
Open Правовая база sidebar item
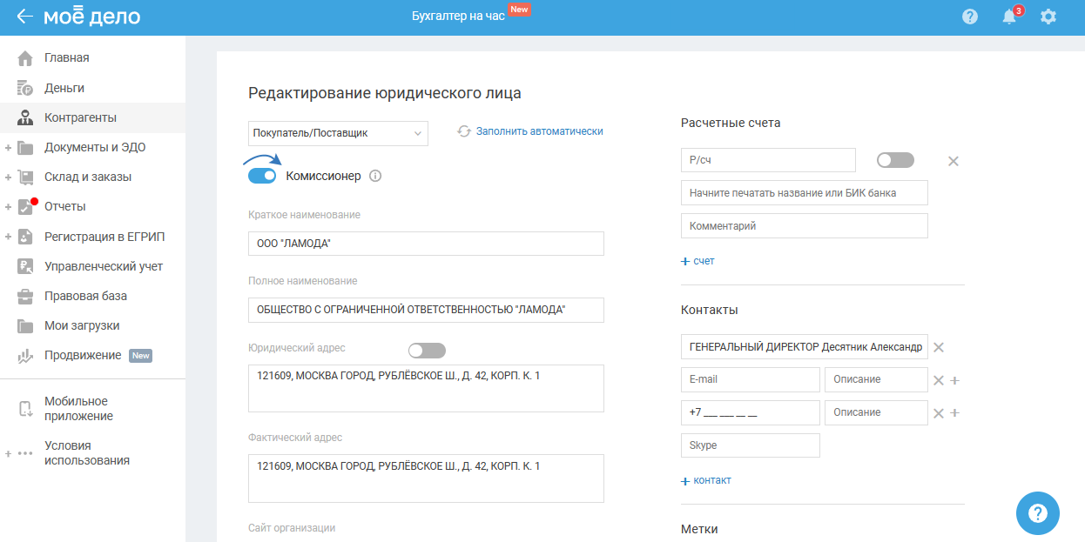coord(85,296)
